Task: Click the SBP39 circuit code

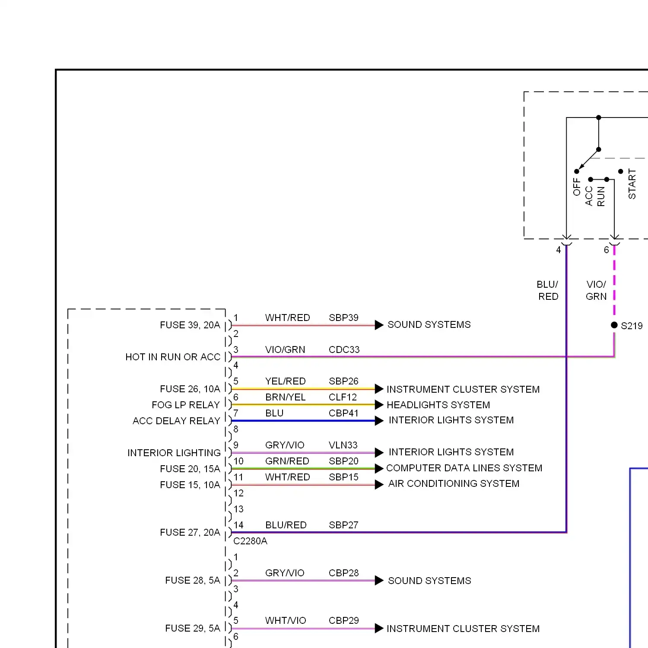Action: coord(343,318)
